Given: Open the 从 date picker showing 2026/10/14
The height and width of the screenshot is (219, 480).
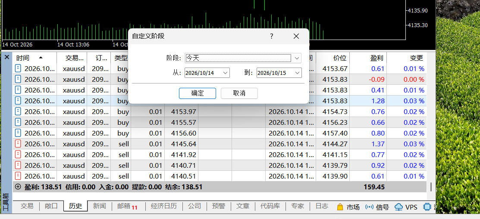Looking at the screenshot, I should point(225,73).
